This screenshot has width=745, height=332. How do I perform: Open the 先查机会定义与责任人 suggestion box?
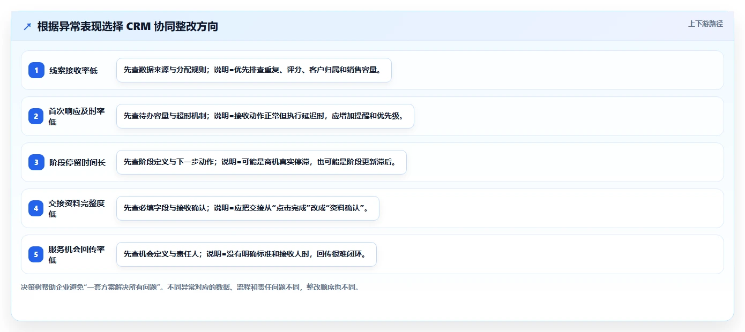(x=247, y=254)
